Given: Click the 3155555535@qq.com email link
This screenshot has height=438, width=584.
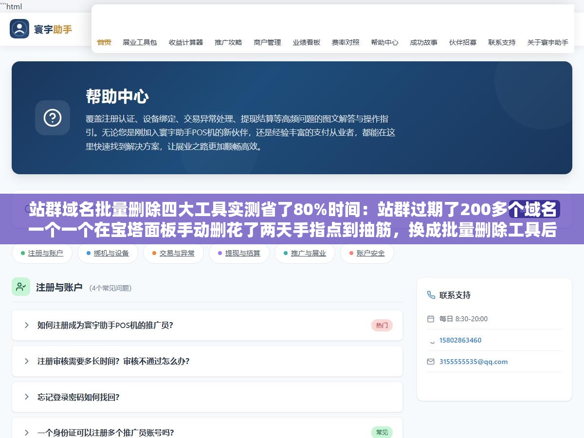Looking at the screenshot, I should click(x=474, y=362).
